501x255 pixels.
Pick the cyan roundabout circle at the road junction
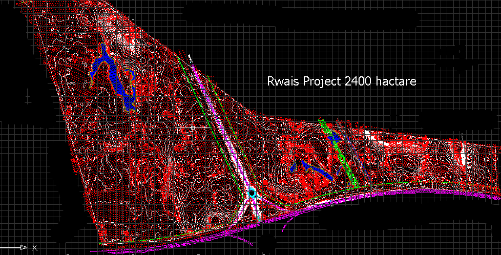coord(252,194)
